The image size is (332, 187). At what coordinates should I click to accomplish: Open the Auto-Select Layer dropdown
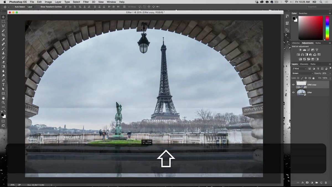(31, 7)
